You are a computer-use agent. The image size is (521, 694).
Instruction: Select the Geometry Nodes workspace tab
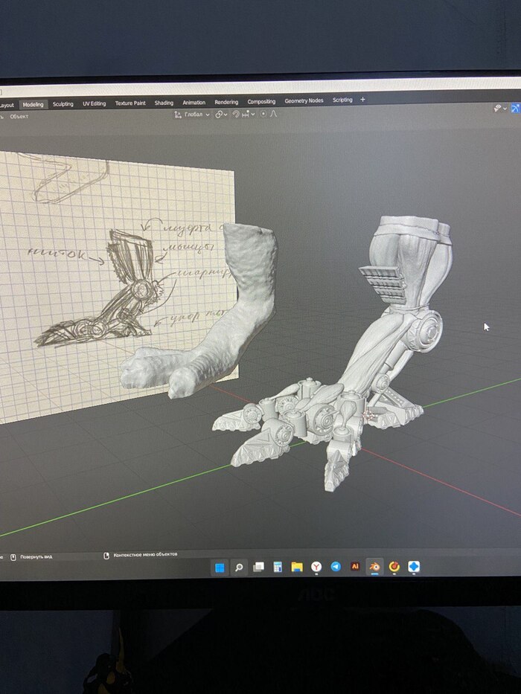coord(304,101)
